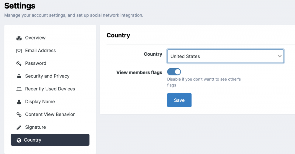The image size is (295, 154).
Task: Click the Content View Behavior link icon
Action: click(x=19, y=115)
